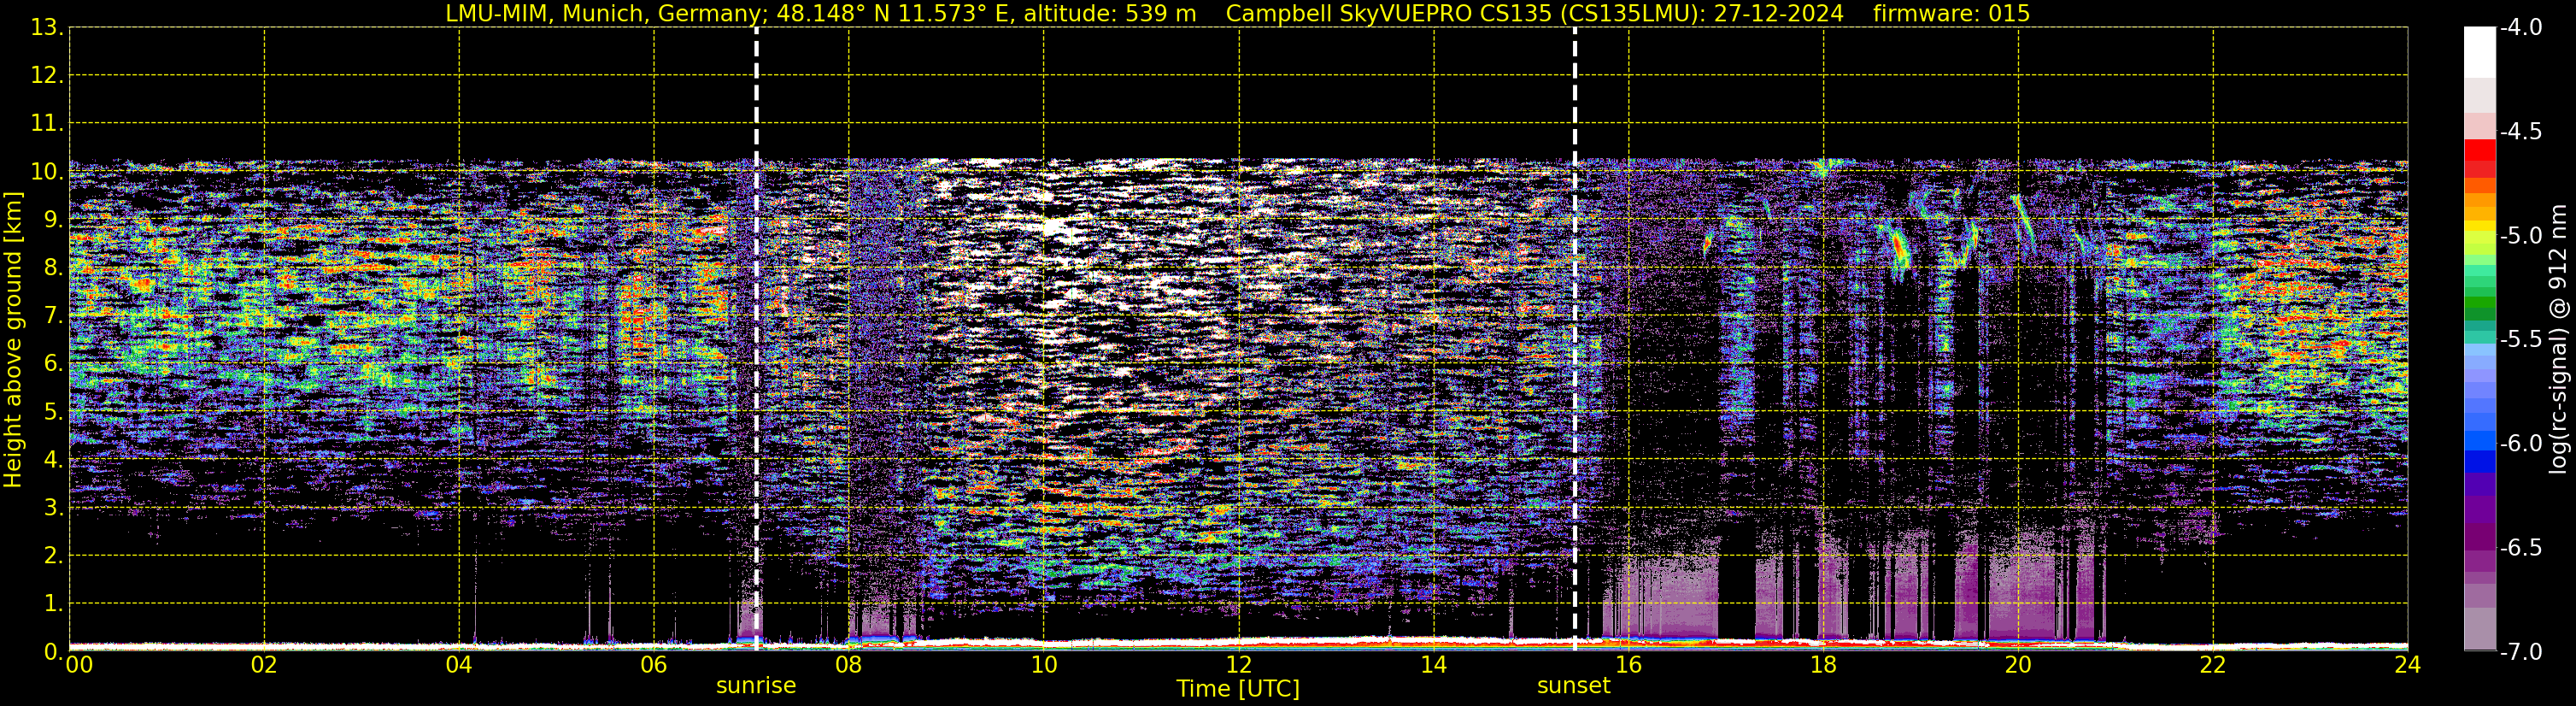Click the '16' time tick label
Image resolution: width=2576 pixels, height=706 pixels.
click(x=1629, y=665)
